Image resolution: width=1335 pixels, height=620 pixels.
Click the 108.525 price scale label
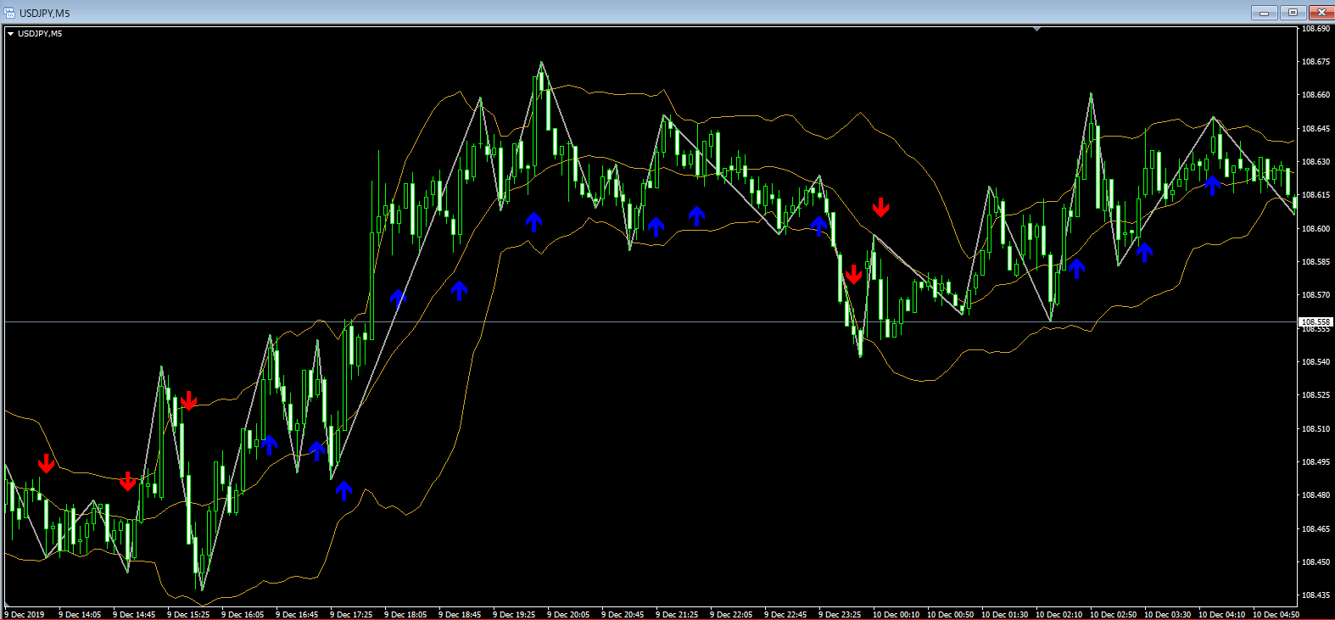click(x=1315, y=395)
